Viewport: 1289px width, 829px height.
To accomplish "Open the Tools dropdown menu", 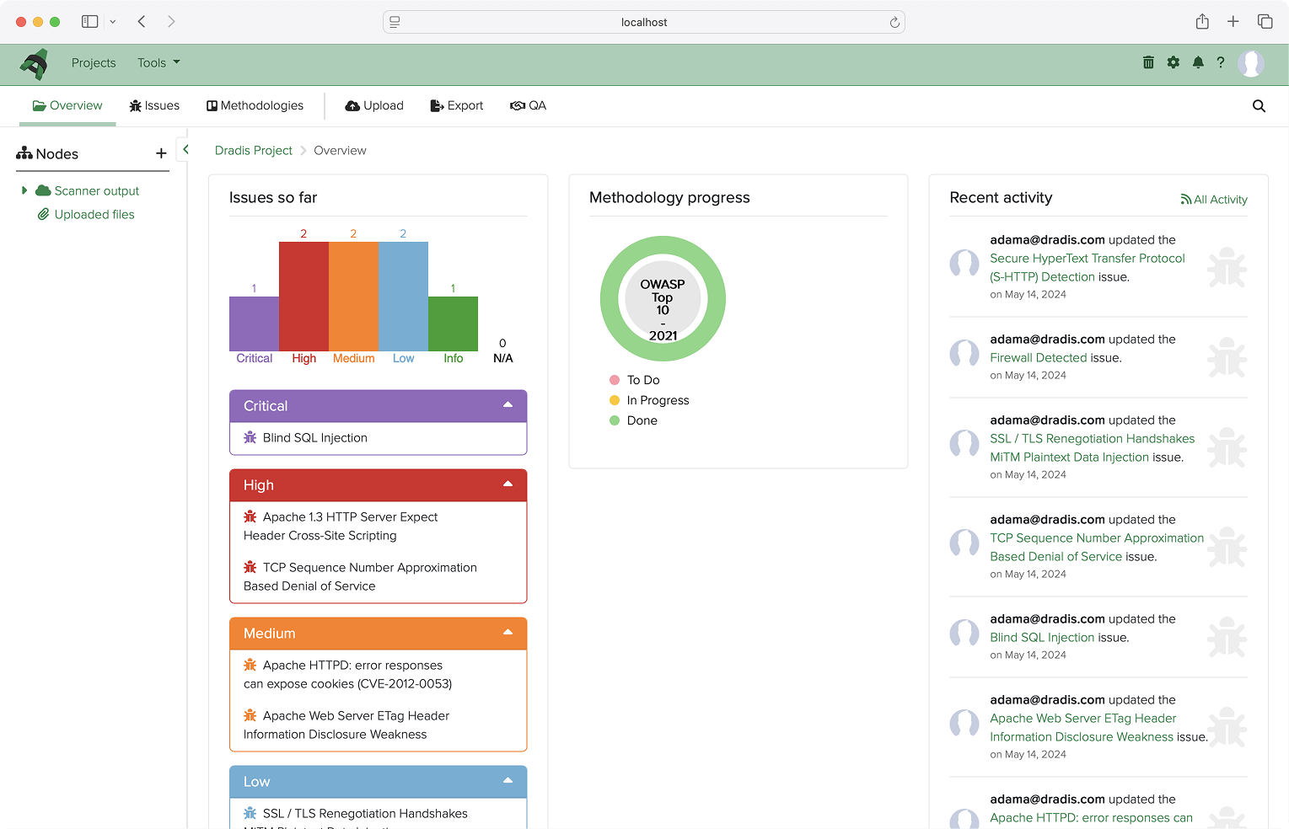I will 158,62.
